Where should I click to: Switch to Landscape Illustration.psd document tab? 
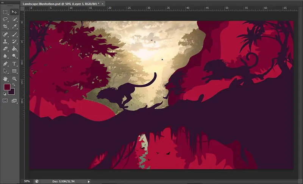(61, 3)
